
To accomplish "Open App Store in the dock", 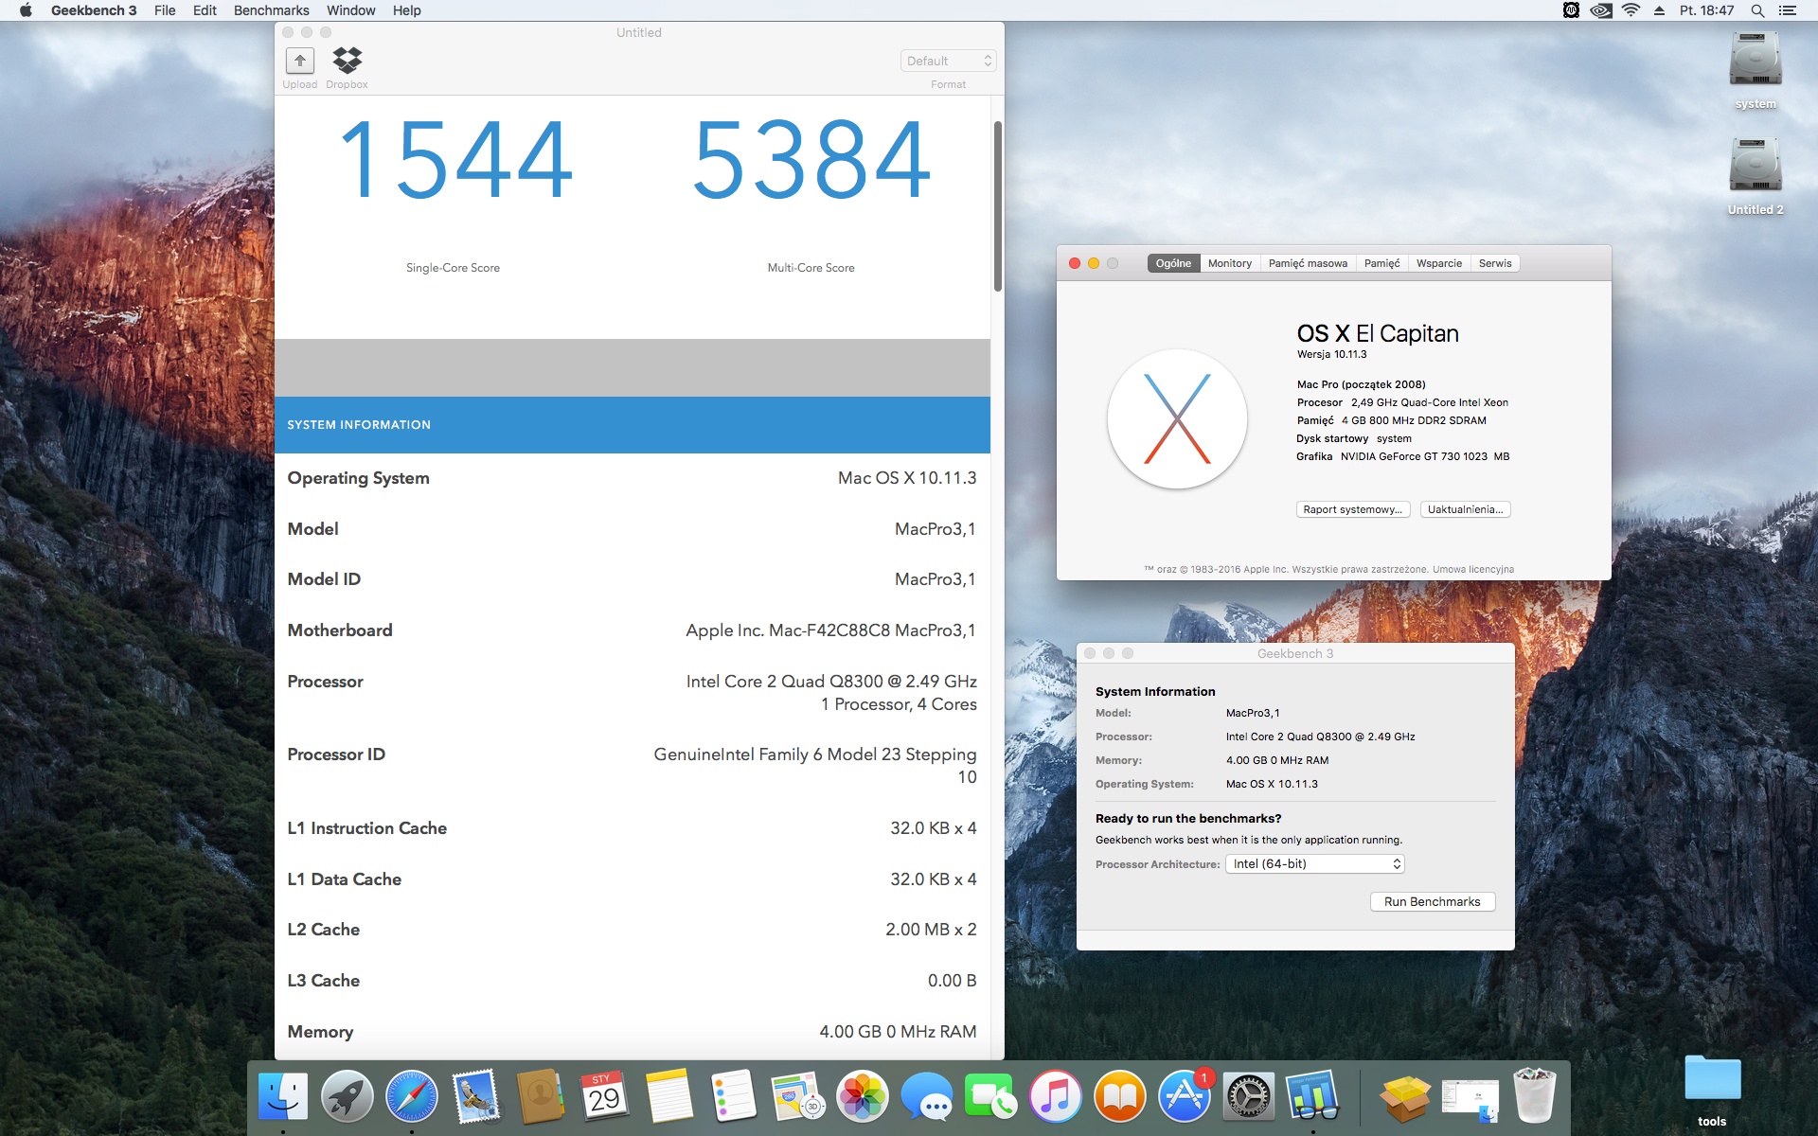I will (1184, 1096).
